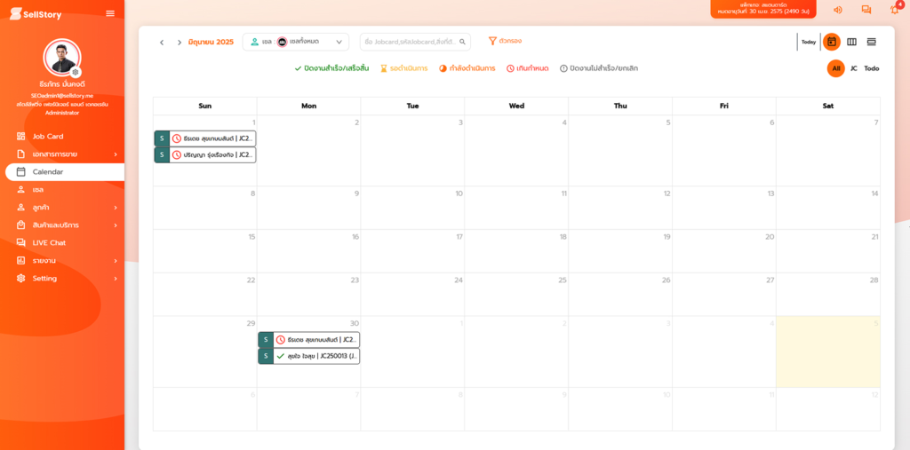The width and height of the screenshot is (910, 450).
Task: Open ปริญญา รุ่งเรืองกิจ job card
Action: pyautogui.click(x=205, y=154)
